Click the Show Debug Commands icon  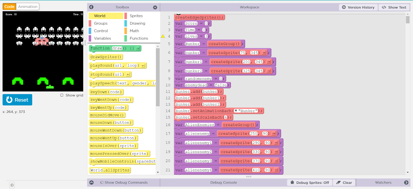point(102,182)
